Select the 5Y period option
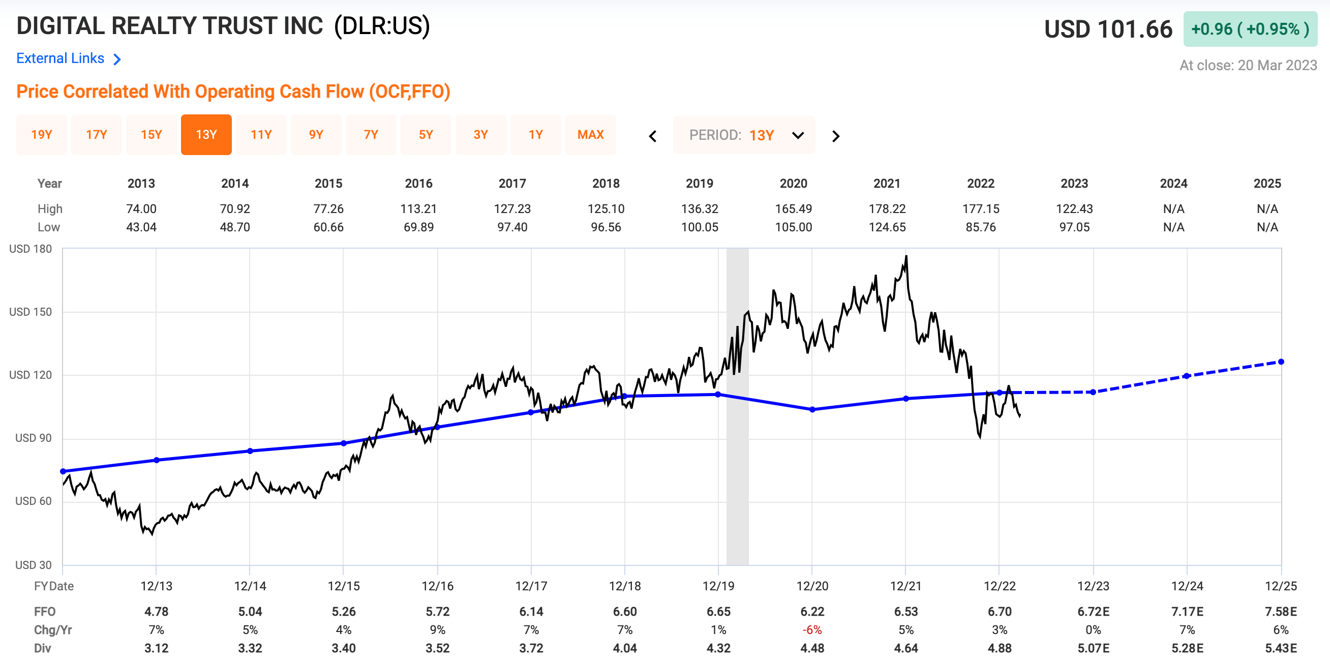The width and height of the screenshot is (1330, 662). point(426,134)
